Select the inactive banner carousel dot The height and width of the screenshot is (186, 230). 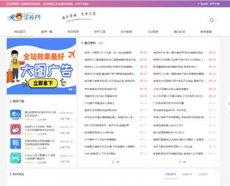(x=74, y=89)
